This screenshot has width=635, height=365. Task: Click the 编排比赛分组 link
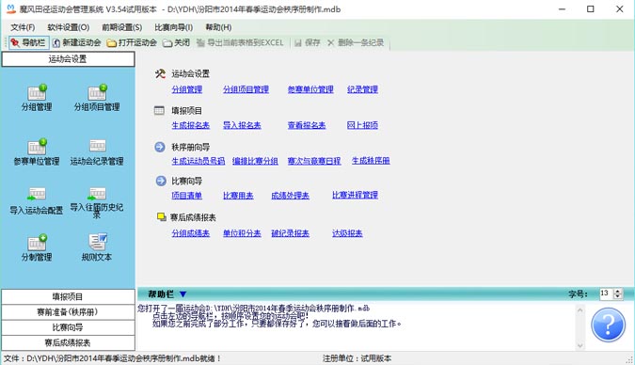click(255, 161)
